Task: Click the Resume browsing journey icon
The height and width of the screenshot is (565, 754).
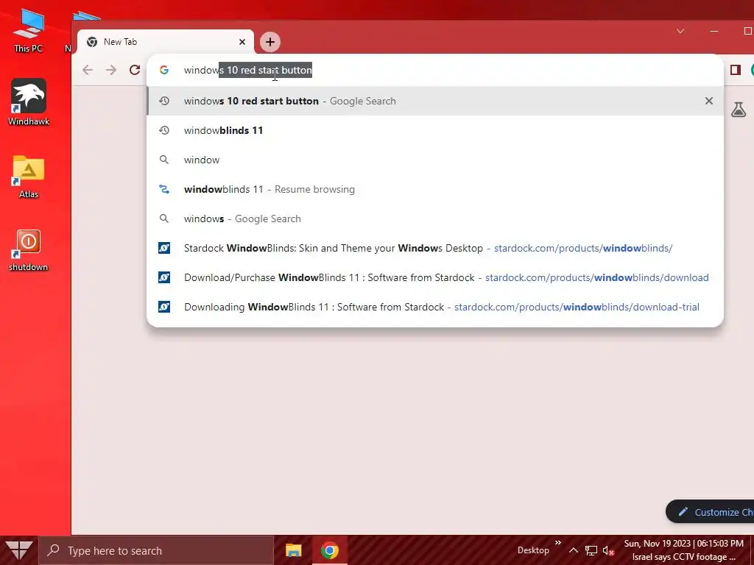Action: pos(164,189)
